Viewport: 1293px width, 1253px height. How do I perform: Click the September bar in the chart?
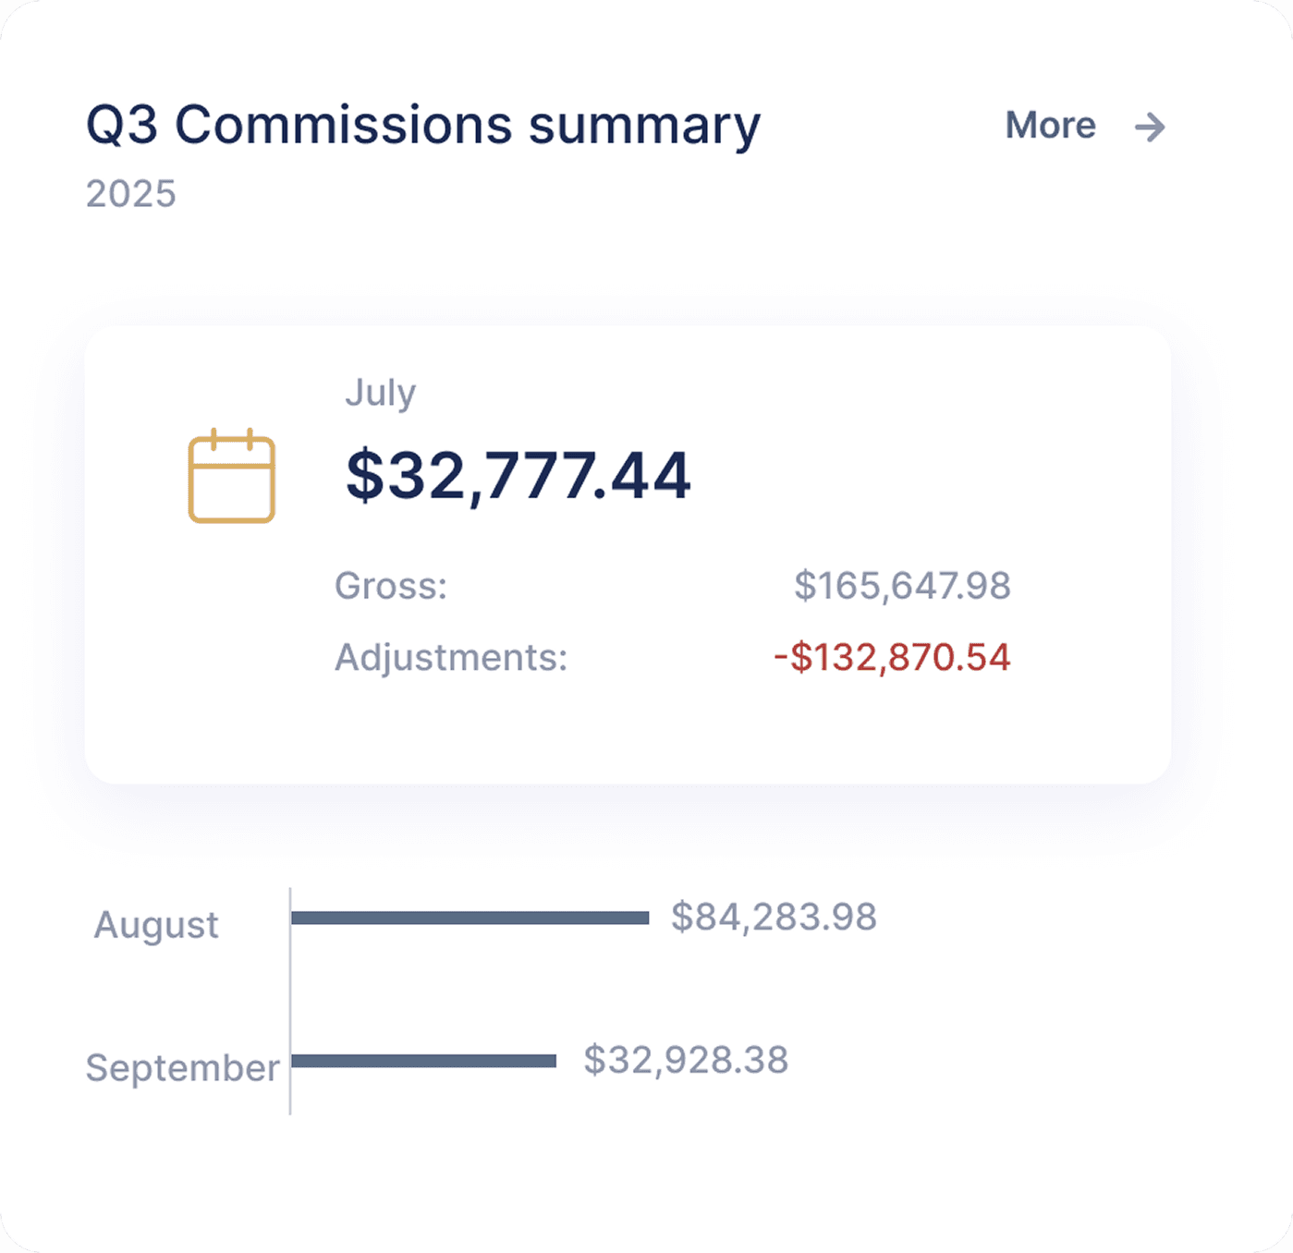423,1061
